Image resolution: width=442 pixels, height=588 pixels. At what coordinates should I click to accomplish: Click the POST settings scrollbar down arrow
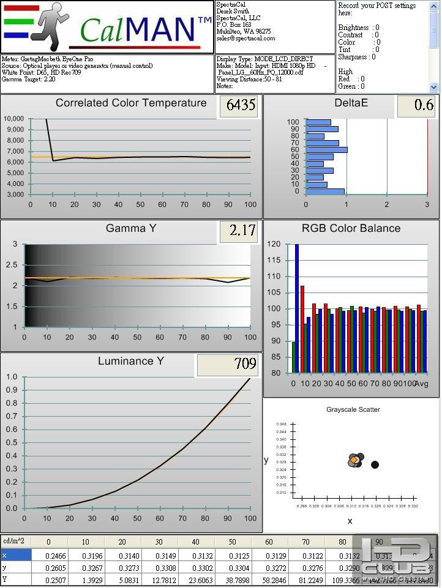click(434, 87)
